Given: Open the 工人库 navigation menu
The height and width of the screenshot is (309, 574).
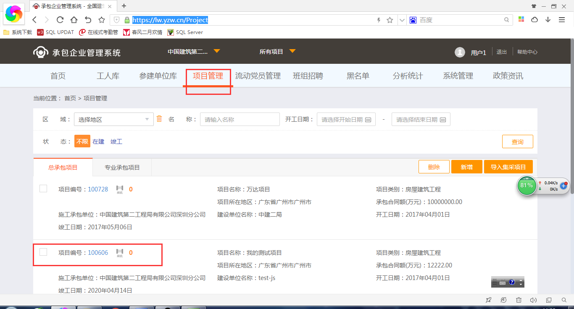Looking at the screenshot, I should [108, 76].
